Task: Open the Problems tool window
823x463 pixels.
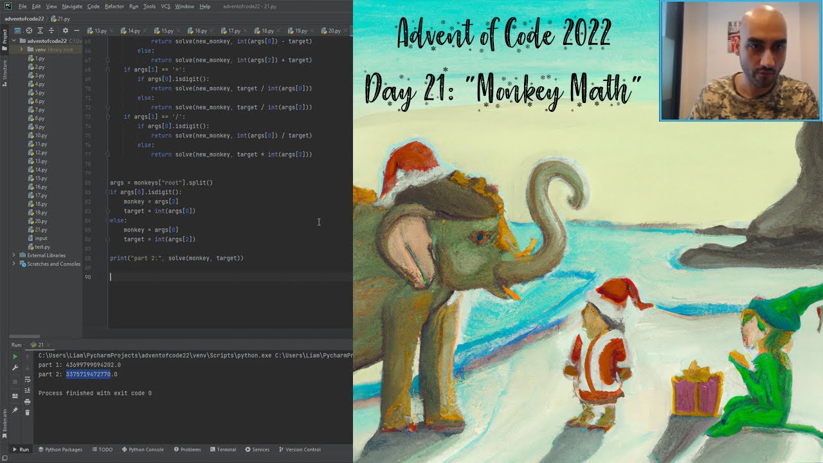Action: [x=187, y=449]
